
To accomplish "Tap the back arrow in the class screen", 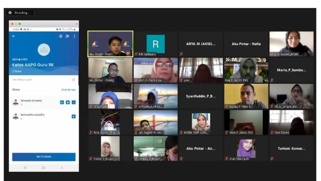I will coord(14,36).
